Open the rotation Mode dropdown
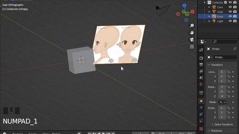 click(x=222, y=102)
